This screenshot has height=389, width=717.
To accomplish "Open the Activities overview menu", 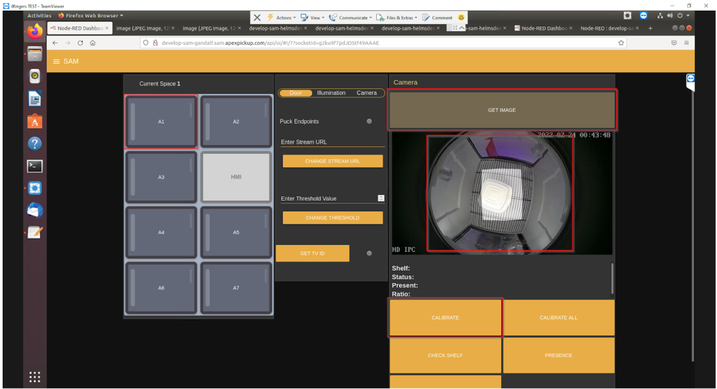I will (39, 16).
